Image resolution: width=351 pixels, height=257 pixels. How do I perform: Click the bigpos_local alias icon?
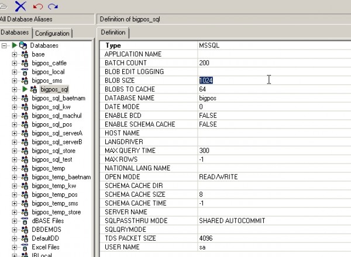click(25, 71)
